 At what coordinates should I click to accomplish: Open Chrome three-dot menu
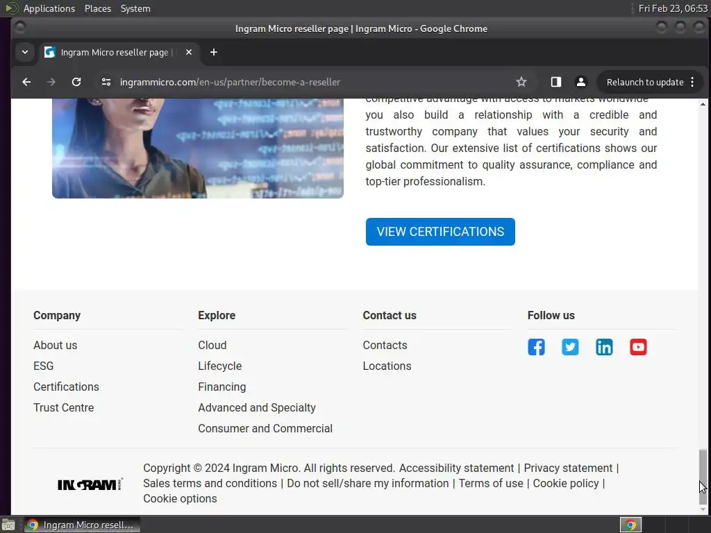(692, 82)
